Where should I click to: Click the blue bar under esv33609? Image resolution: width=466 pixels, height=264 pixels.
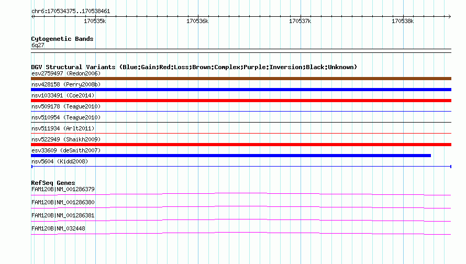click(231, 156)
